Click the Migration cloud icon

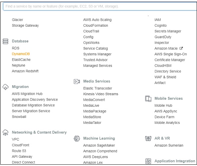5,87
